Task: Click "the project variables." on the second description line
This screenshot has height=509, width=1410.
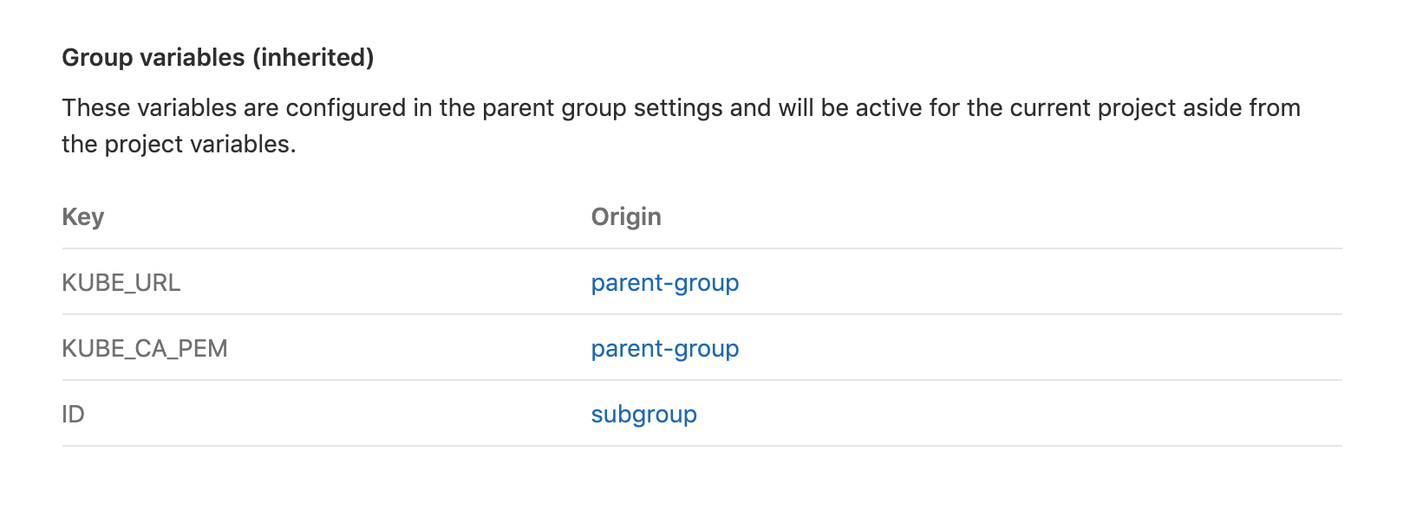Action: [x=179, y=145]
